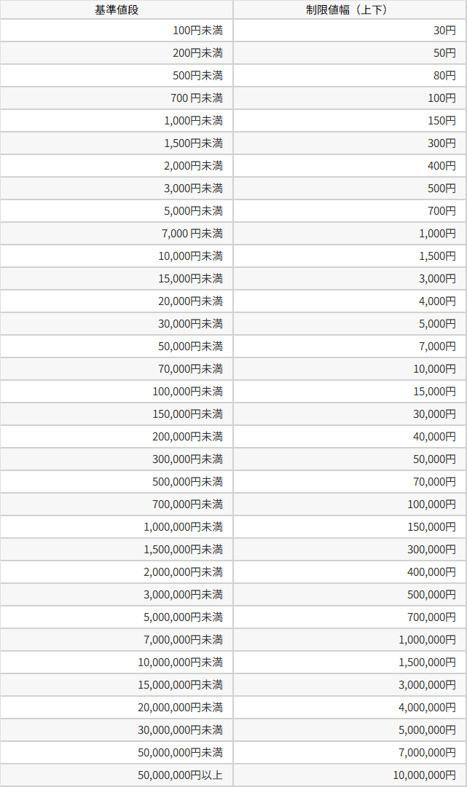
Task: Click the 50,000,000円以上 base price cell
Action: (180, 775)
